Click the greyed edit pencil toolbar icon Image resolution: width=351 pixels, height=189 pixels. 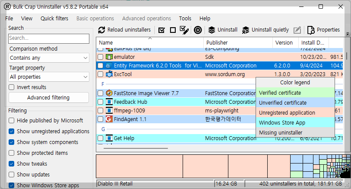coord(297,30)
